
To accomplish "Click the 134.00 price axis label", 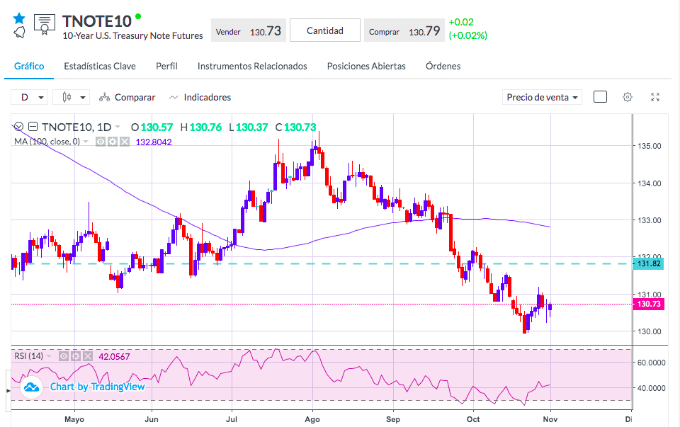I will point(650,183).
